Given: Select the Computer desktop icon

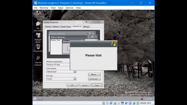Looking at the screenshot, I should click(38, 14).
